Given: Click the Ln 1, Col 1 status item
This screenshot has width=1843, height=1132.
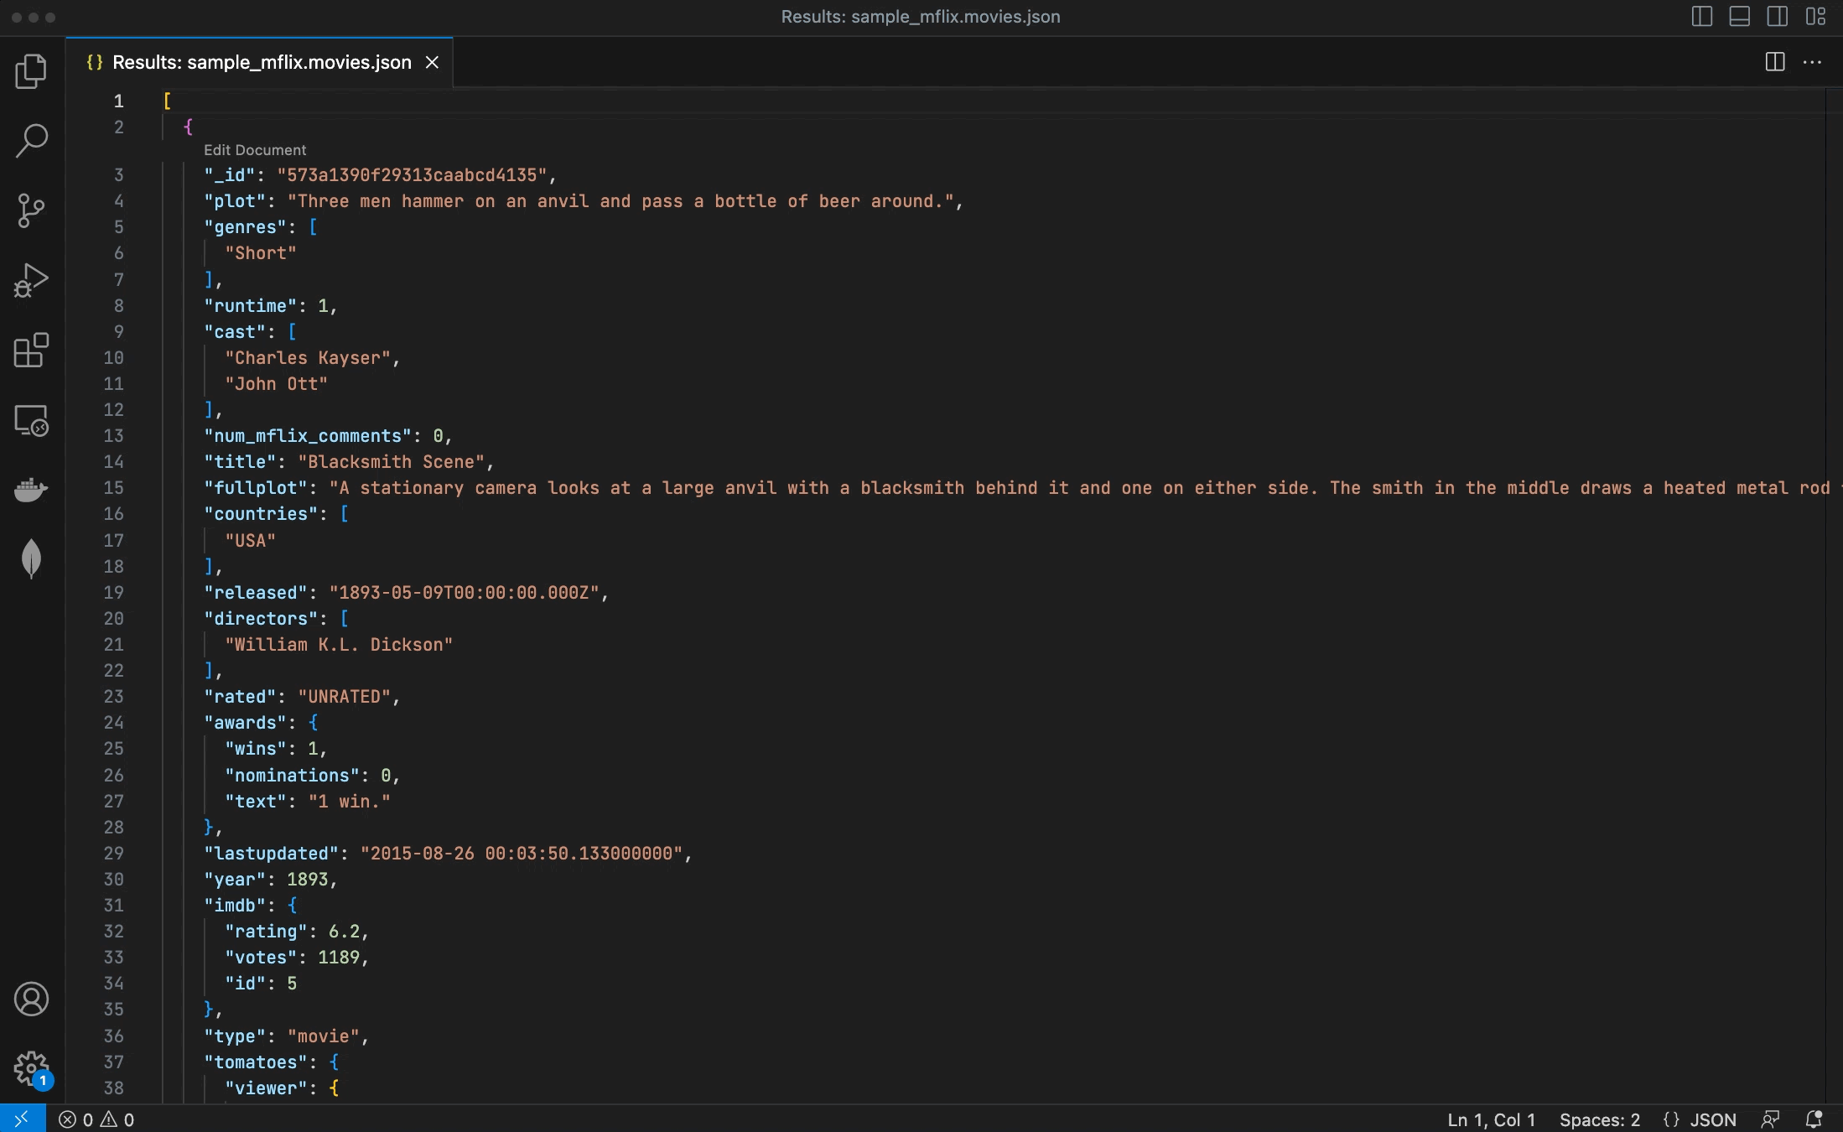Looking at the screenshot, I should pyautogui.click(x=1491, y=1119).
